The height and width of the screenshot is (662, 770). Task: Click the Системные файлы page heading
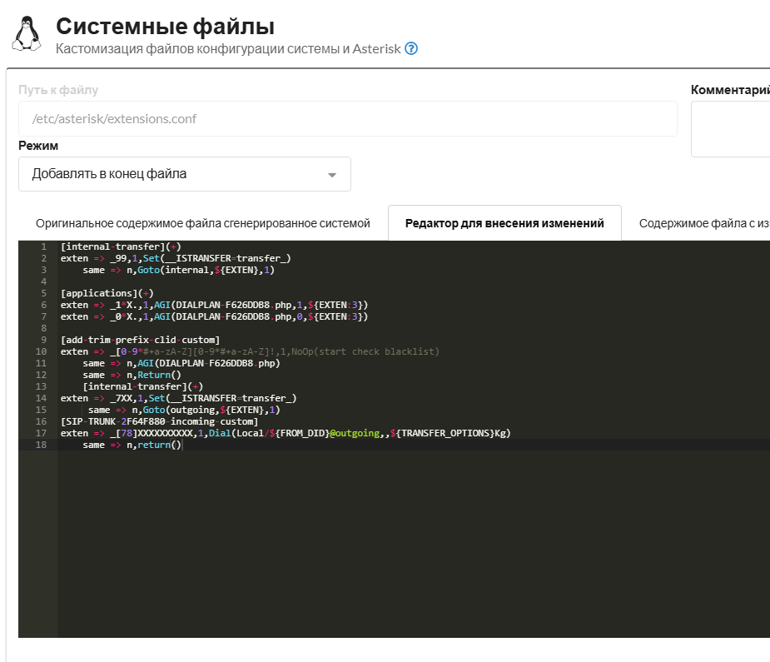click(165, 26)
